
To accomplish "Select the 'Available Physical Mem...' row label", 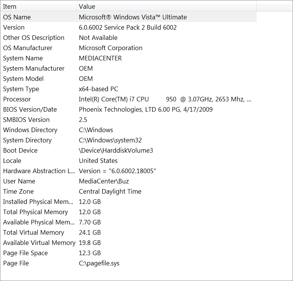I will (39, 223).
